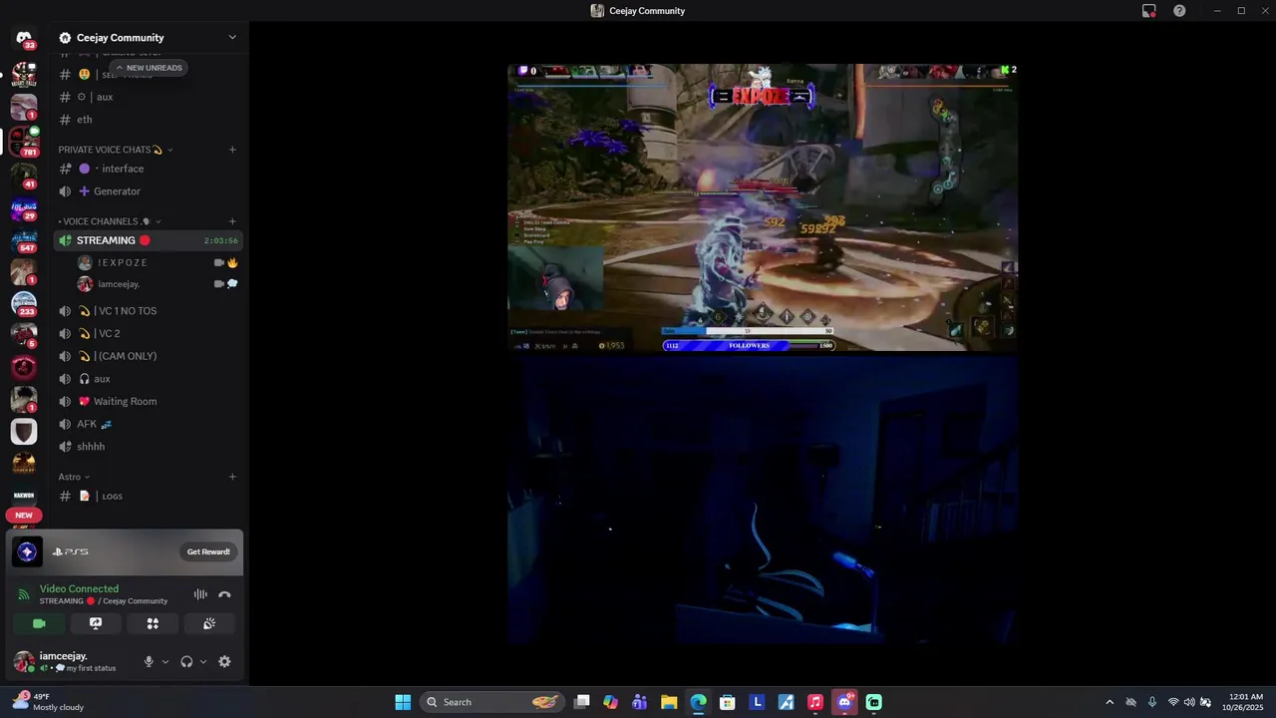Open the eth text channel
Viewport: 1276px width, 718px height.
click(149, 120)
